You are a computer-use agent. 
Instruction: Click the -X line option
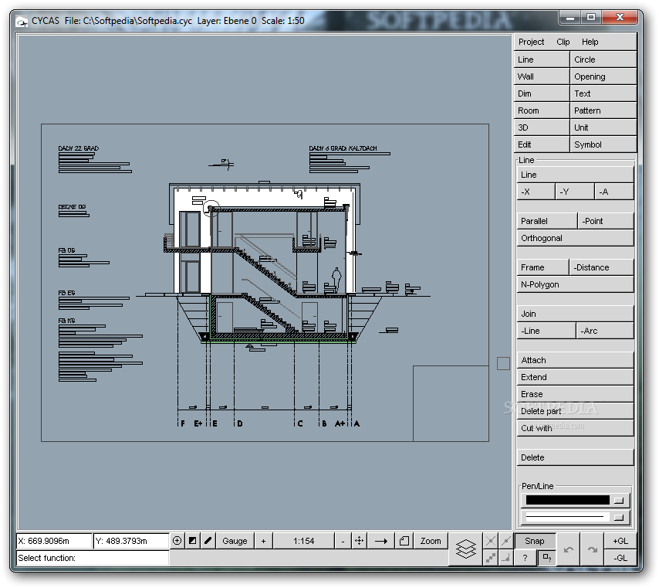tap(536, 192)
